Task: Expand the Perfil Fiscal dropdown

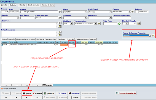Action: [110, 12]
